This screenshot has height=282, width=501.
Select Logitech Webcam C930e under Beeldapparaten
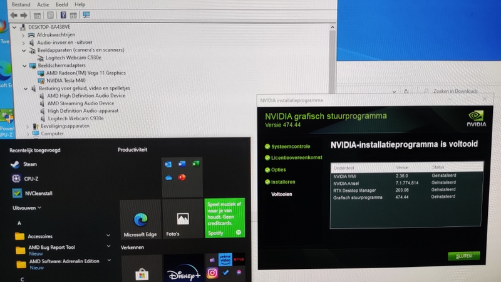pyautogui.click(x=73, y=58)
